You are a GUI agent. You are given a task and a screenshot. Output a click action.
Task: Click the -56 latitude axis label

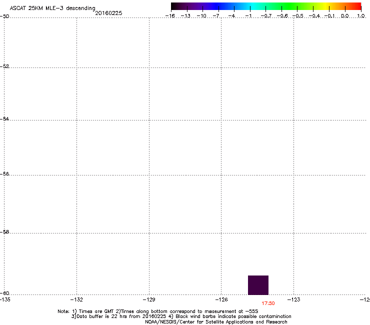click(4, 173)
